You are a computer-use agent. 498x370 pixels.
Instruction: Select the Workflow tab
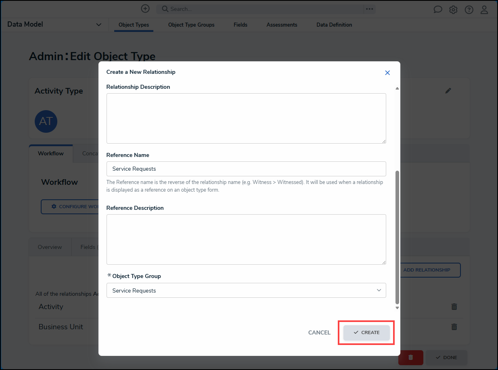51,153
